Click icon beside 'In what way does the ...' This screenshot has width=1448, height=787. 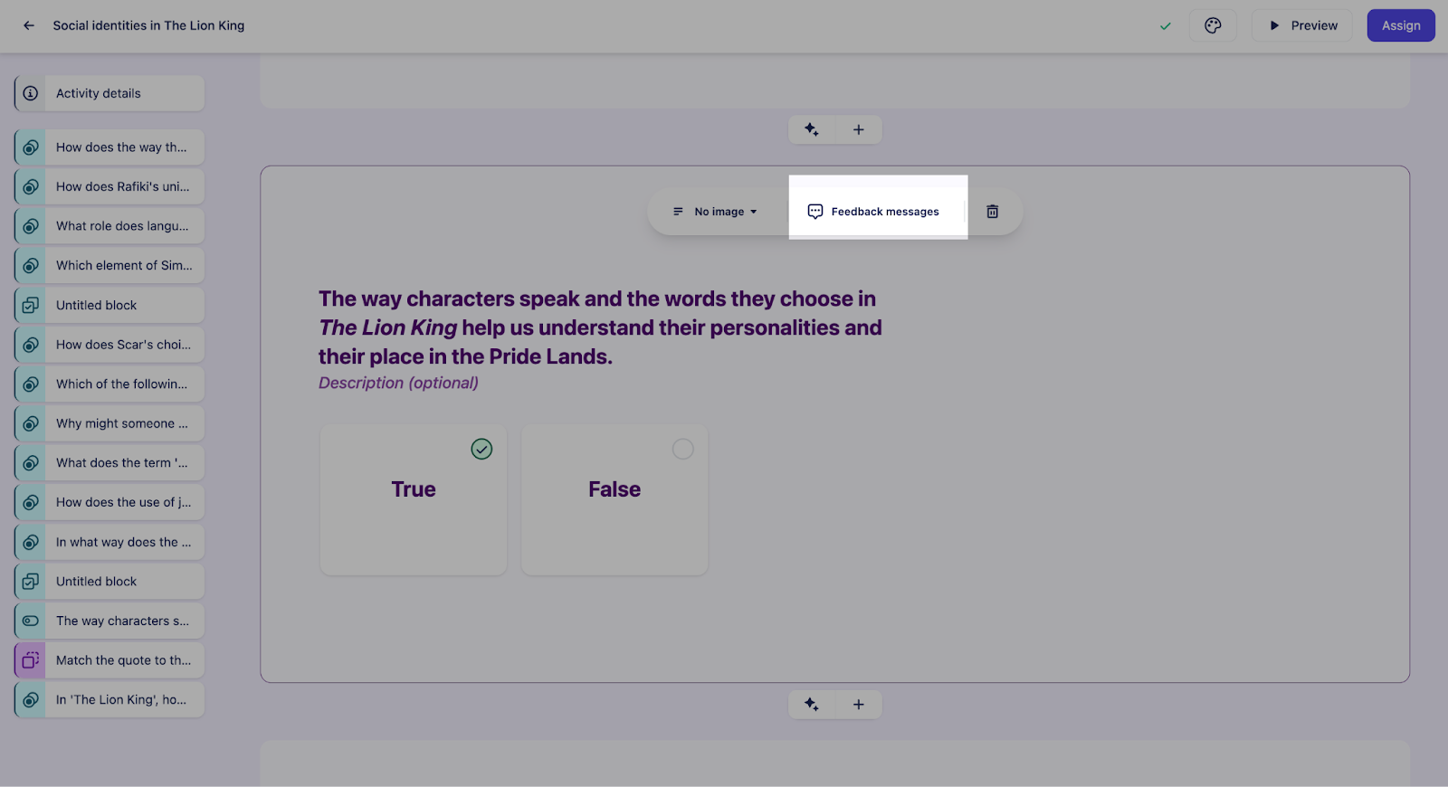click(x=31, y=542)
